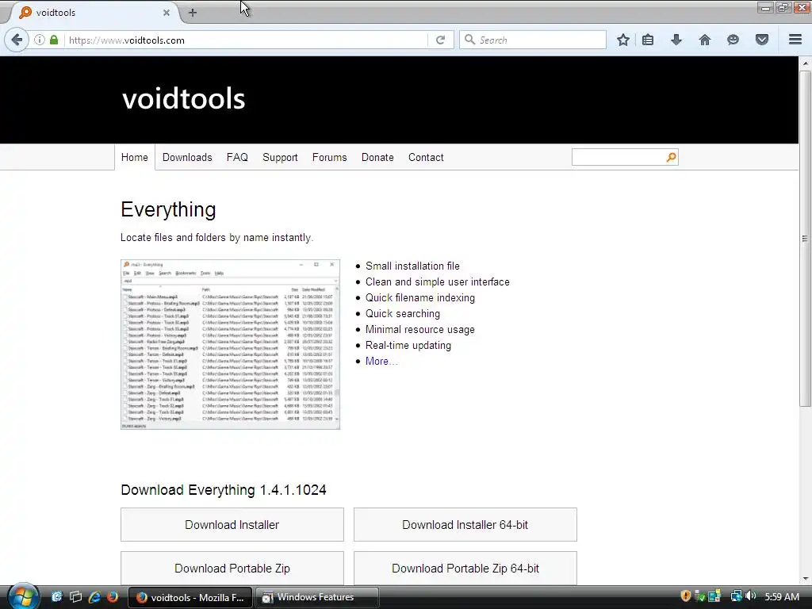The image size is (812, 609).
Task: Open the Downloads navigation item
Action: [187, 158]
